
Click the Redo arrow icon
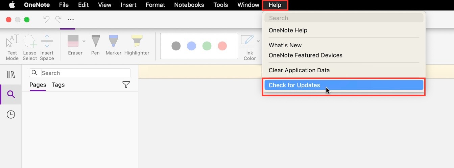coord(58,19)
